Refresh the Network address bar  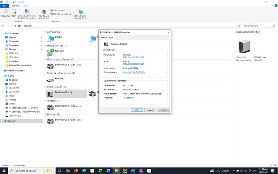point(239,26)
